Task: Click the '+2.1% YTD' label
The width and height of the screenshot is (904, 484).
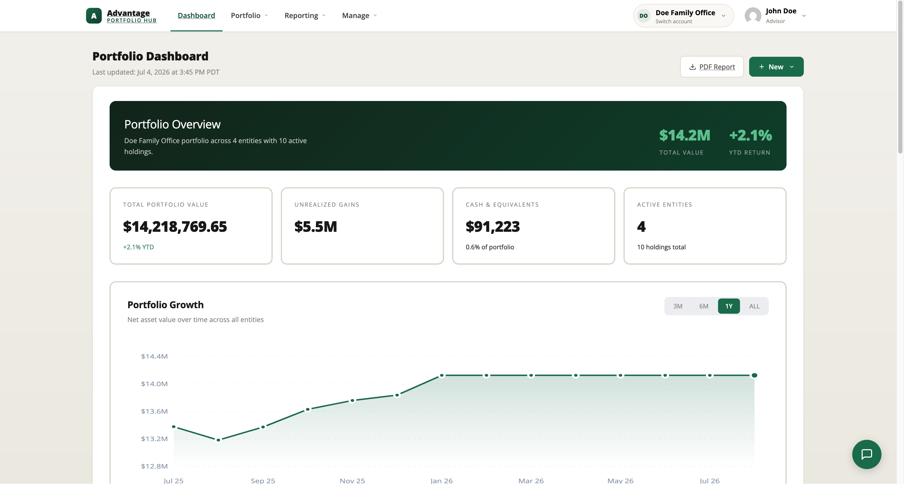Action: point(138,247)
